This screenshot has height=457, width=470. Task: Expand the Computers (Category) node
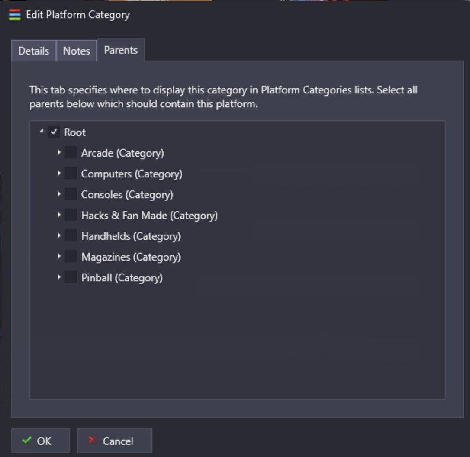tap(59, 173)
